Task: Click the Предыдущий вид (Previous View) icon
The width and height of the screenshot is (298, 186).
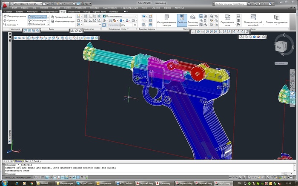Action: pyautogui.click(x=62, y=17)
